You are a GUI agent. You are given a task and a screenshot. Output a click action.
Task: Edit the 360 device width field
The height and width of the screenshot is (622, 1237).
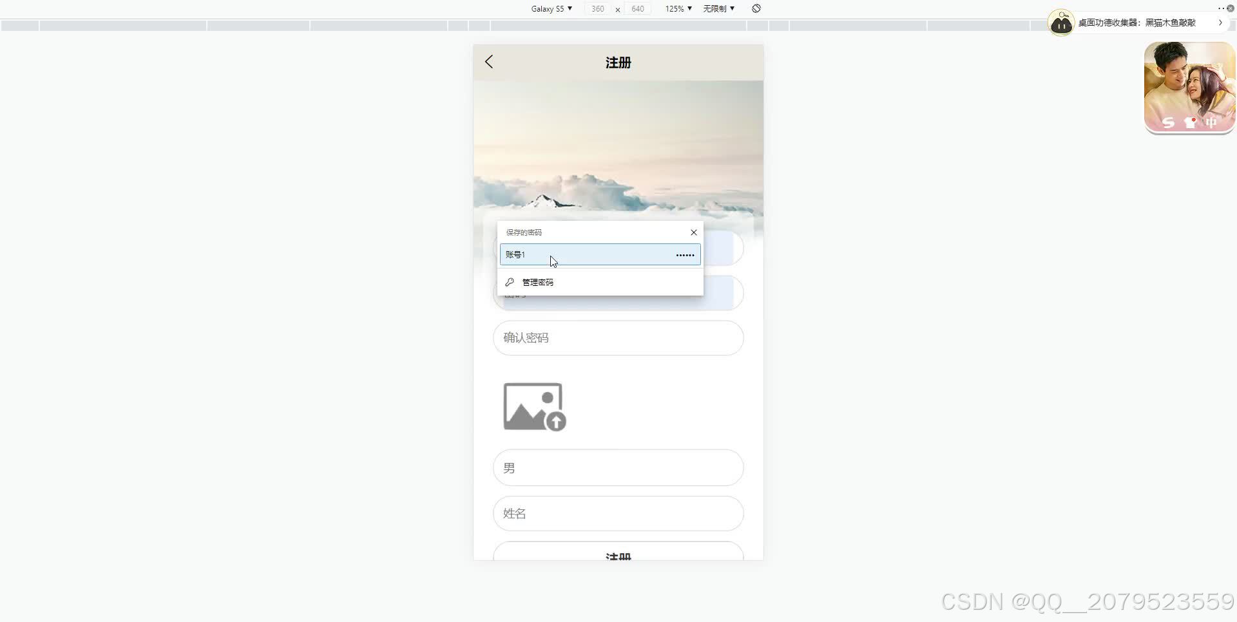(x=598, y=8)
